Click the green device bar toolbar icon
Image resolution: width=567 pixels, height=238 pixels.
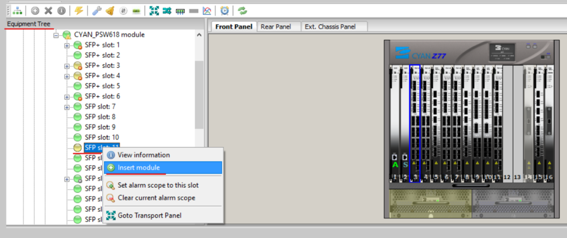coord(136,11)
